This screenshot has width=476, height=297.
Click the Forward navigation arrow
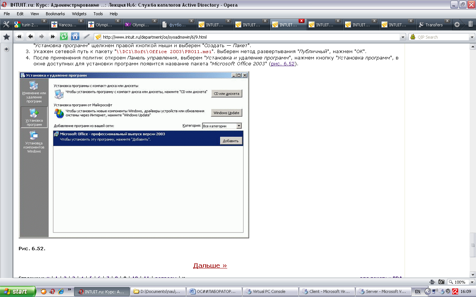(42, 37)
